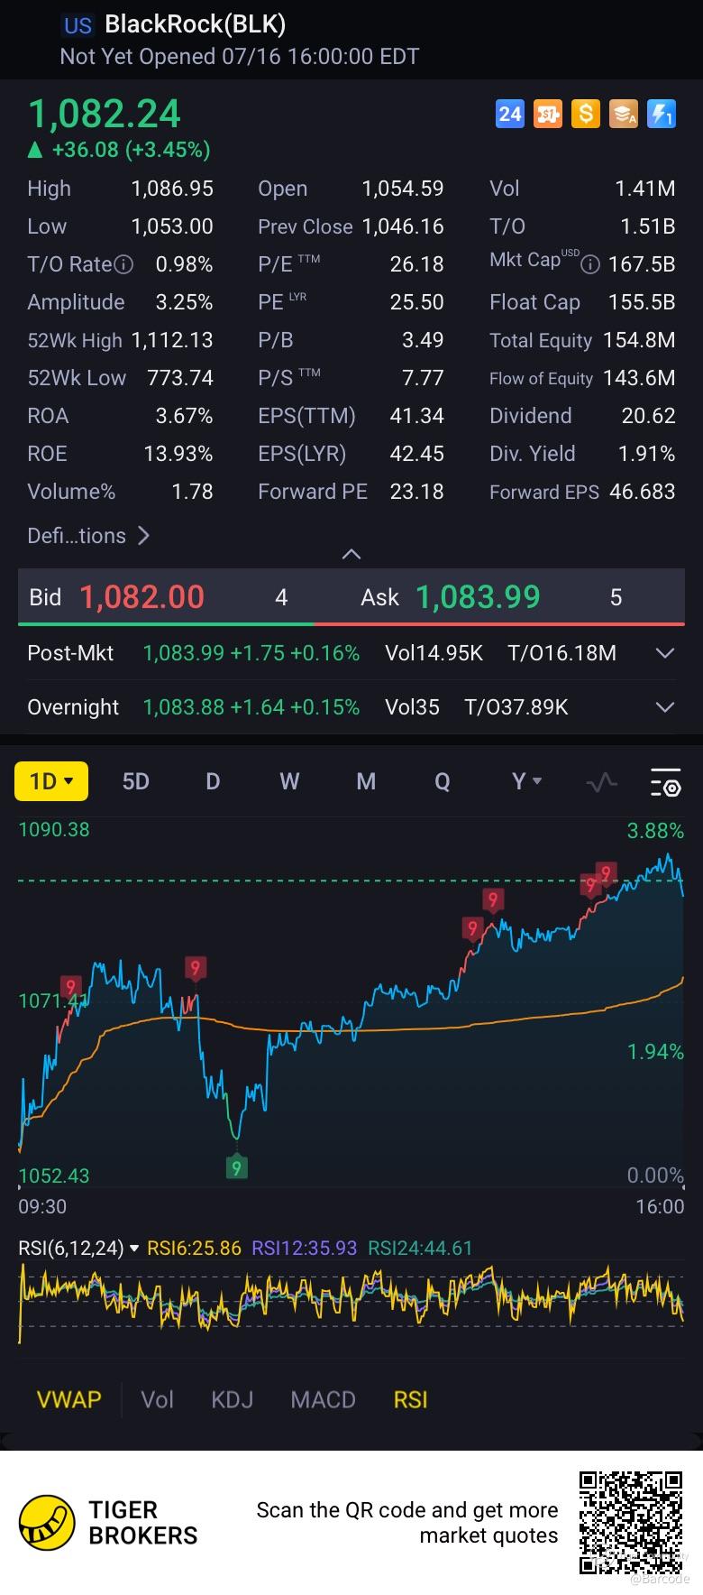Select the Vol indicator
The image size is (703, 1595).
pyautogui.click(x=157, y=1399)
